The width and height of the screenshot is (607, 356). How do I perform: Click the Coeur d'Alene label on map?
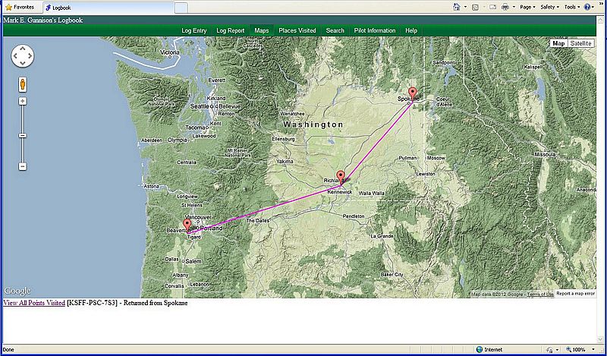[444, 102]
